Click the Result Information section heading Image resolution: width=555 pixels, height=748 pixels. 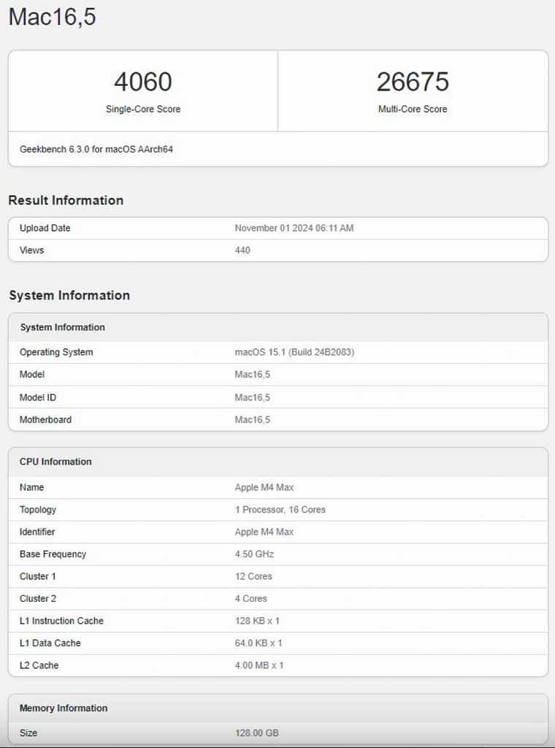point(66,200)
